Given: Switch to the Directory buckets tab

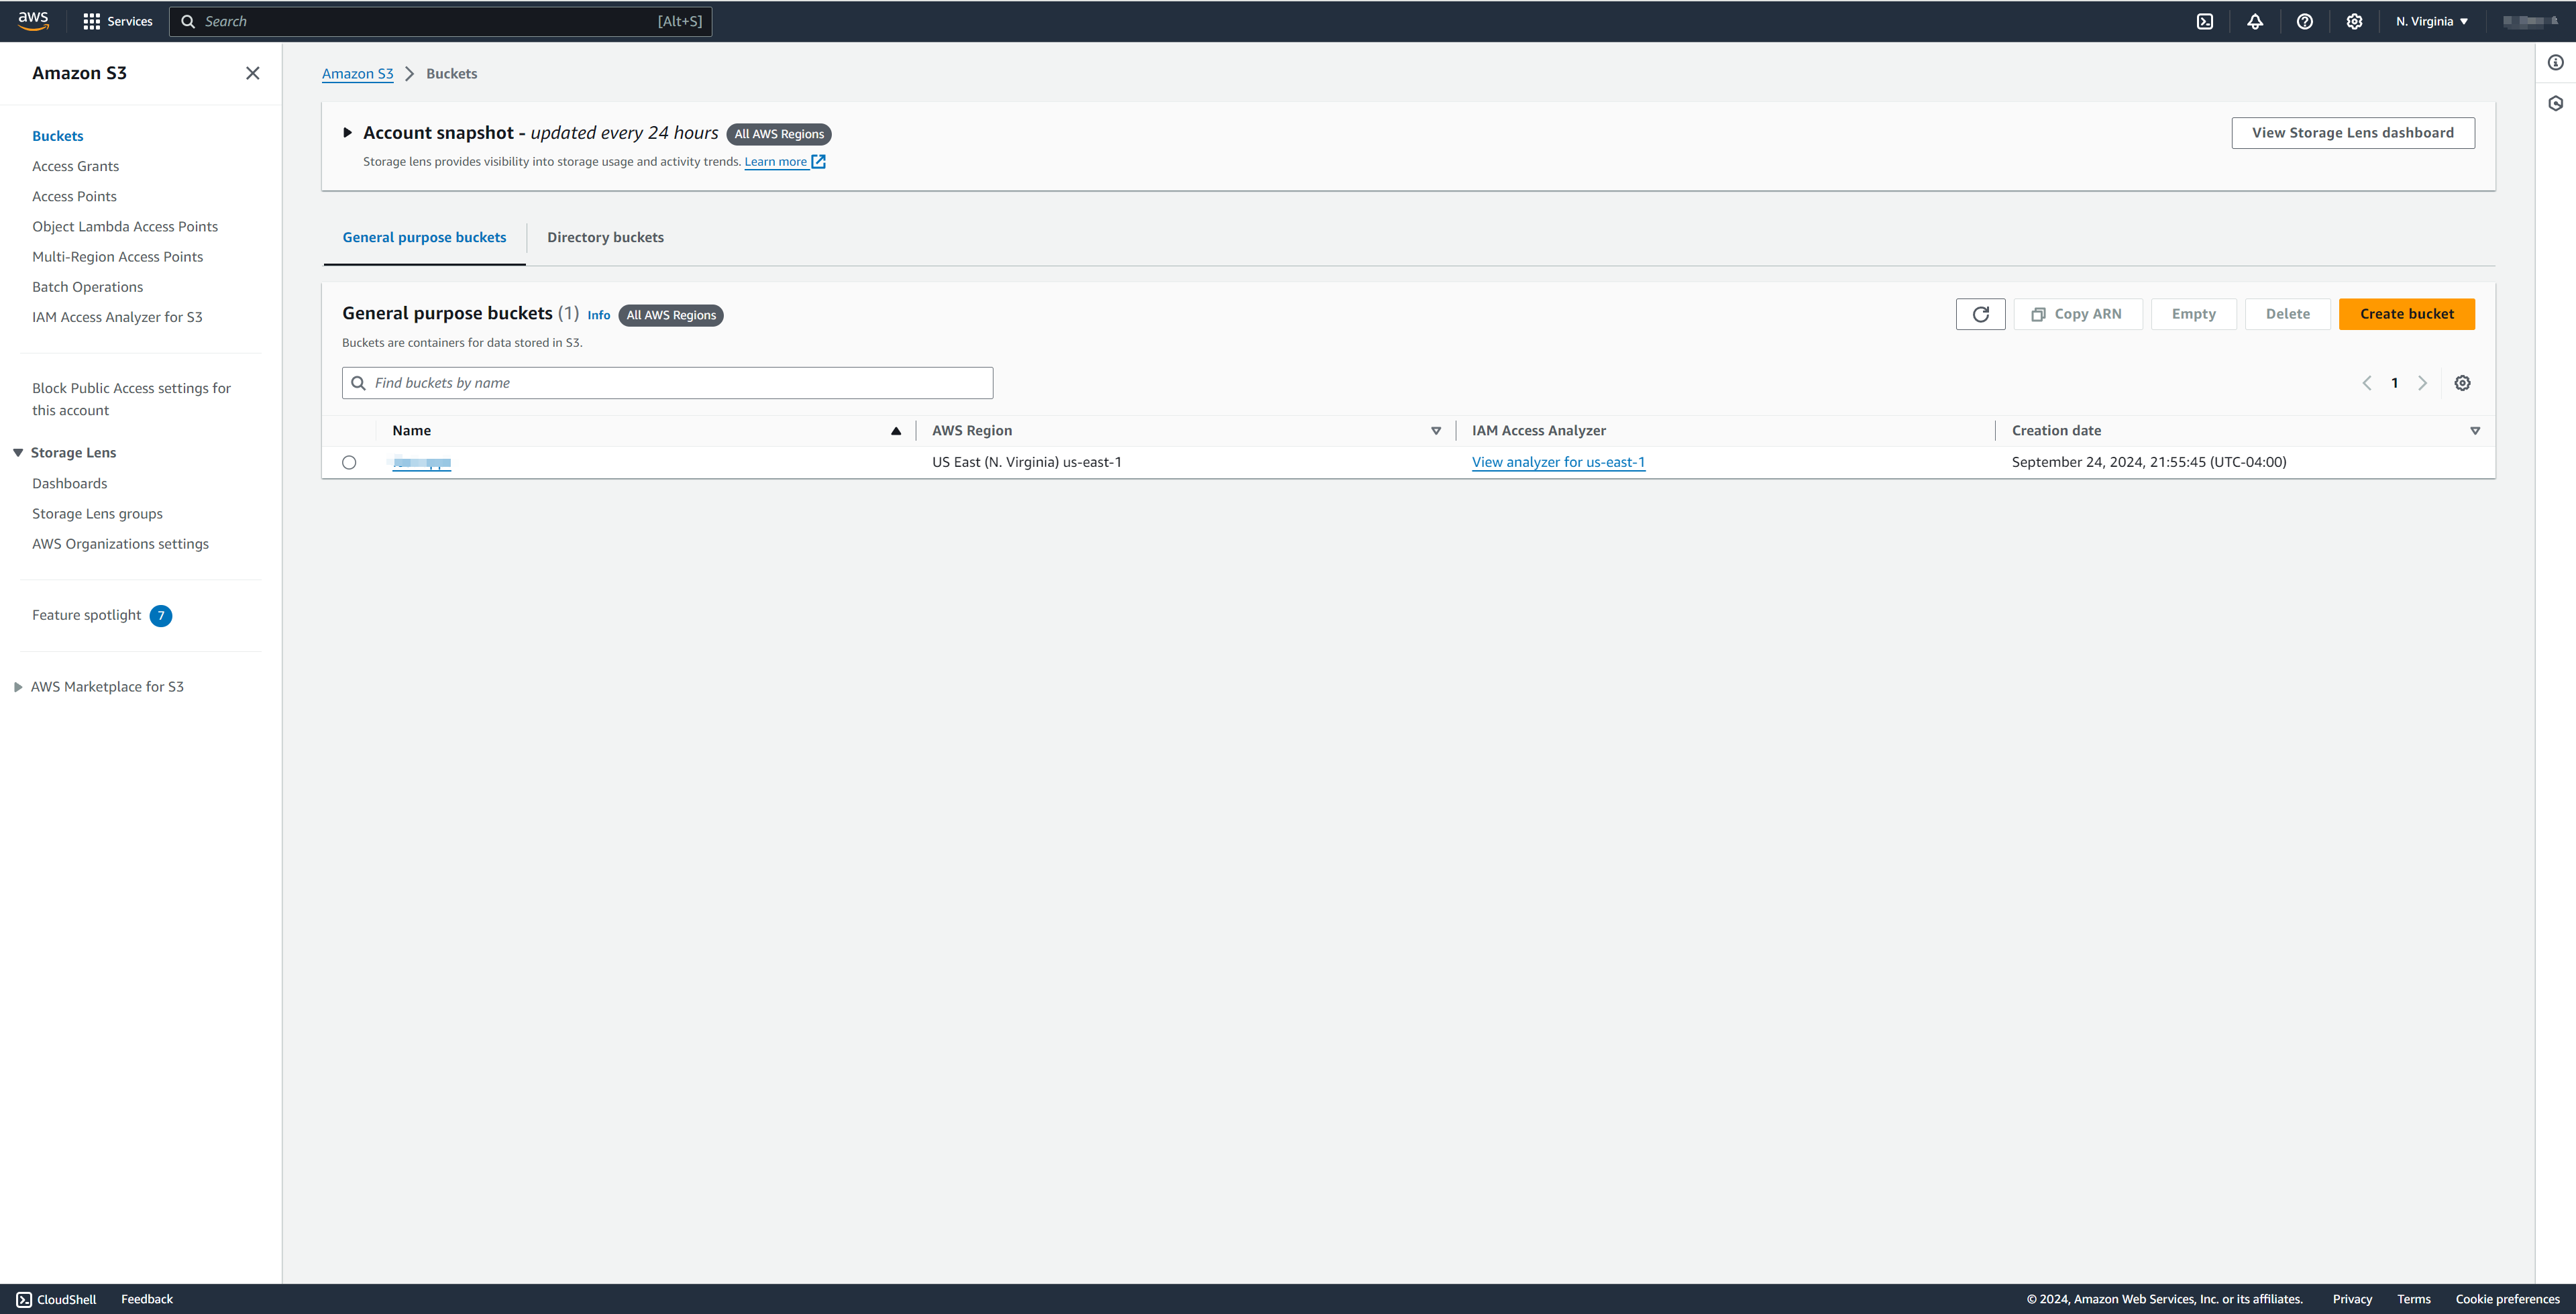Looking at the screenshot, I should tap(605, 237).
